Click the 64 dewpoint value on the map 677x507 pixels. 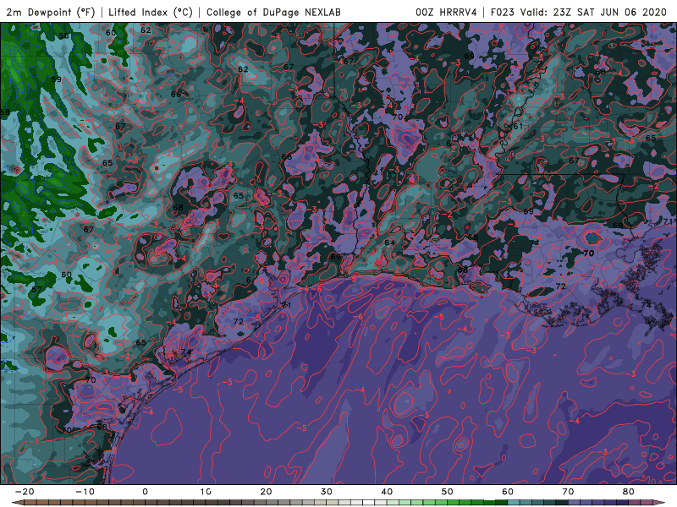click(389, 243)
